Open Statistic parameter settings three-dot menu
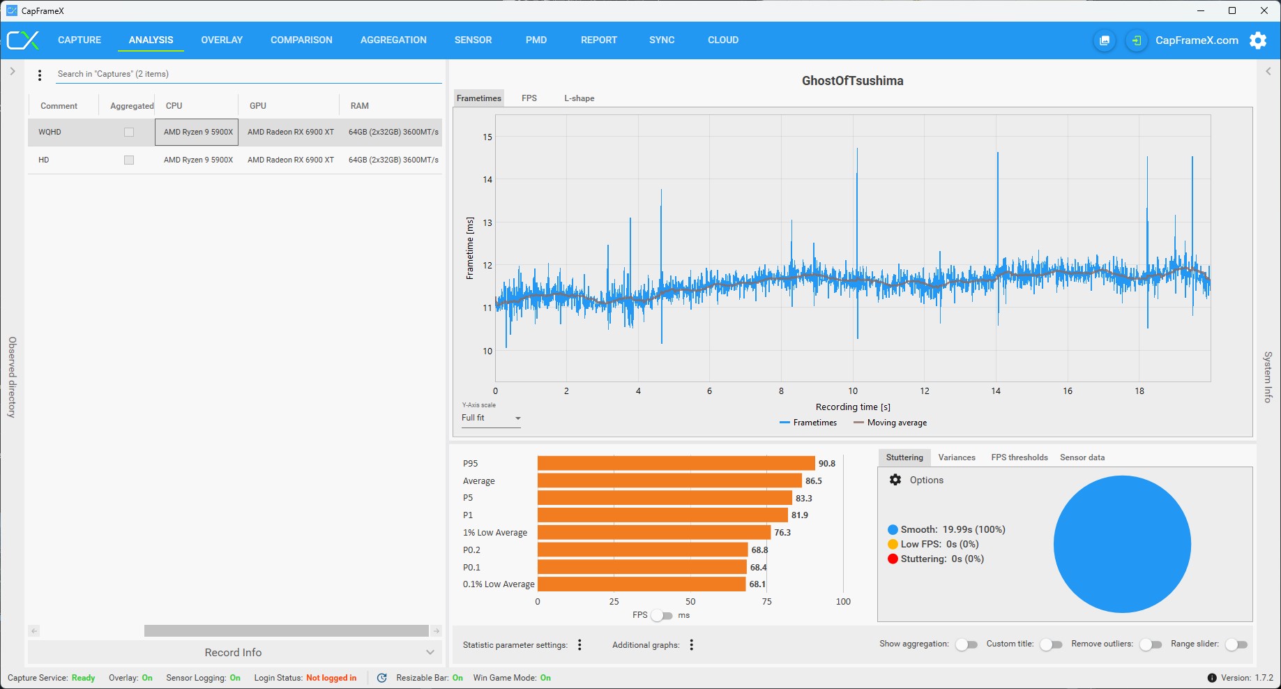1281x689 pixels. 579,645
